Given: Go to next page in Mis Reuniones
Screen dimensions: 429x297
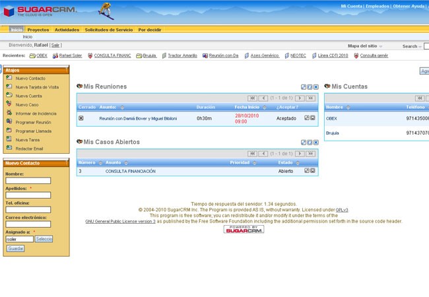Looking at the screenshot, I should [300, 98].
